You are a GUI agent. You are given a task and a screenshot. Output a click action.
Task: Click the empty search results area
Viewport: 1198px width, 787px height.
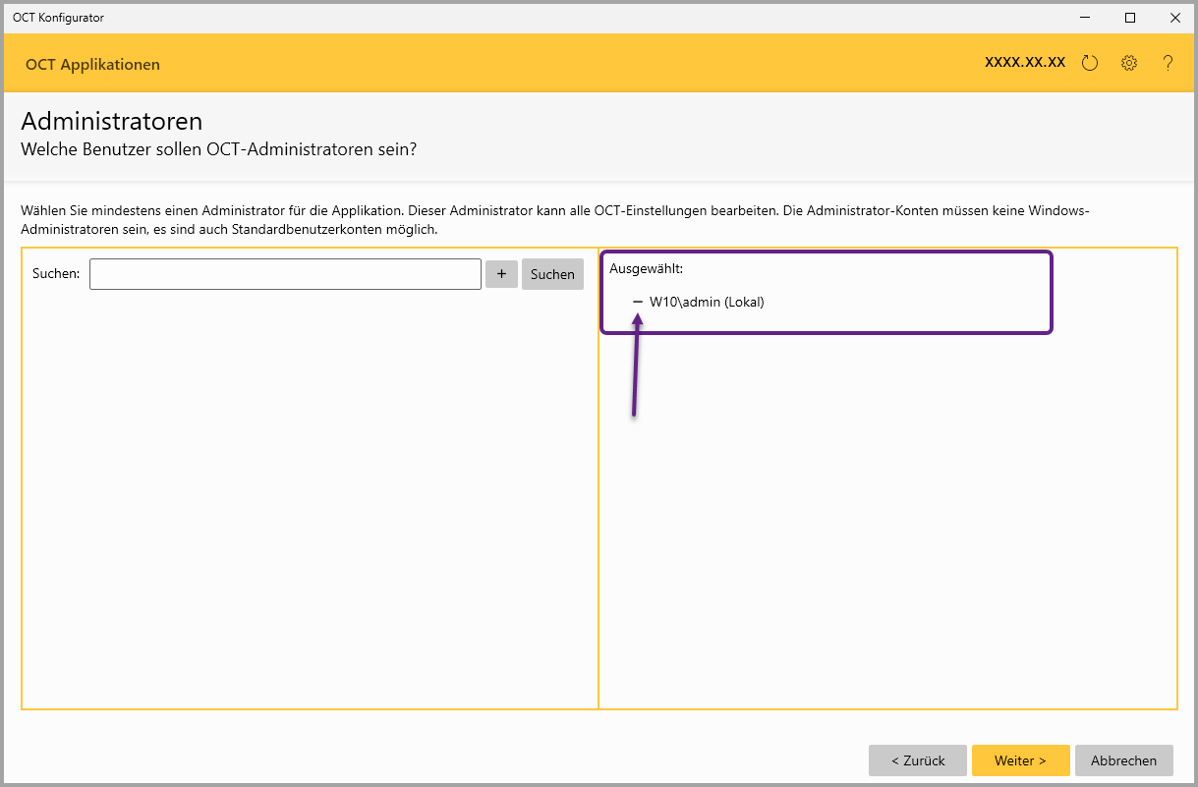coord(309,491)
